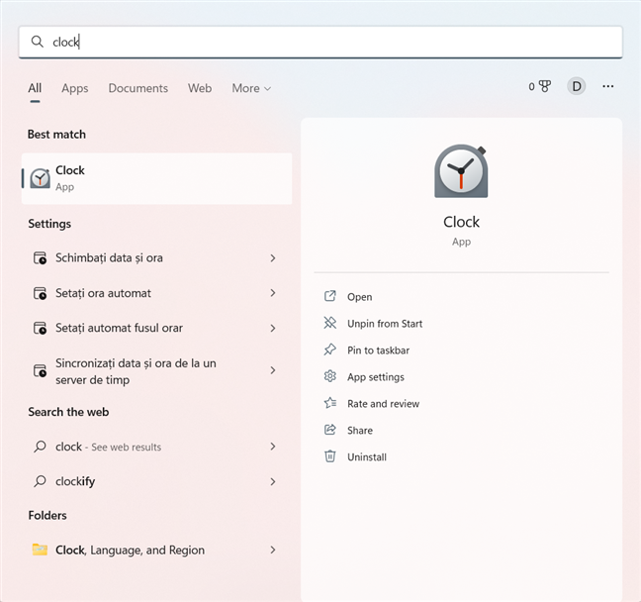Viewport: 641px width, 602px height.
Task: Click the calendar icon beside Sincronizați data și ora
Action: 40,370
